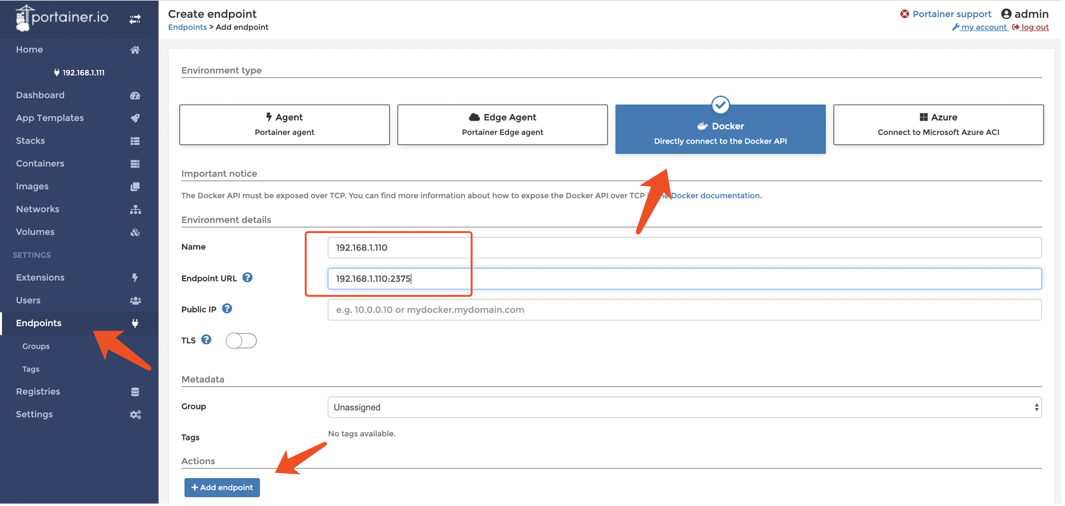Go to Registries in the sidebar
Screen dimensions: 1065x506
[x=38, y=392]
